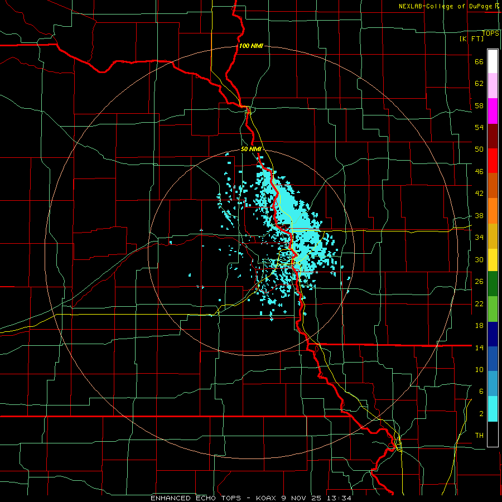Viewport: 502px width, 502px height.
Task: Click the '34' legend value
Action: [479, 238]
